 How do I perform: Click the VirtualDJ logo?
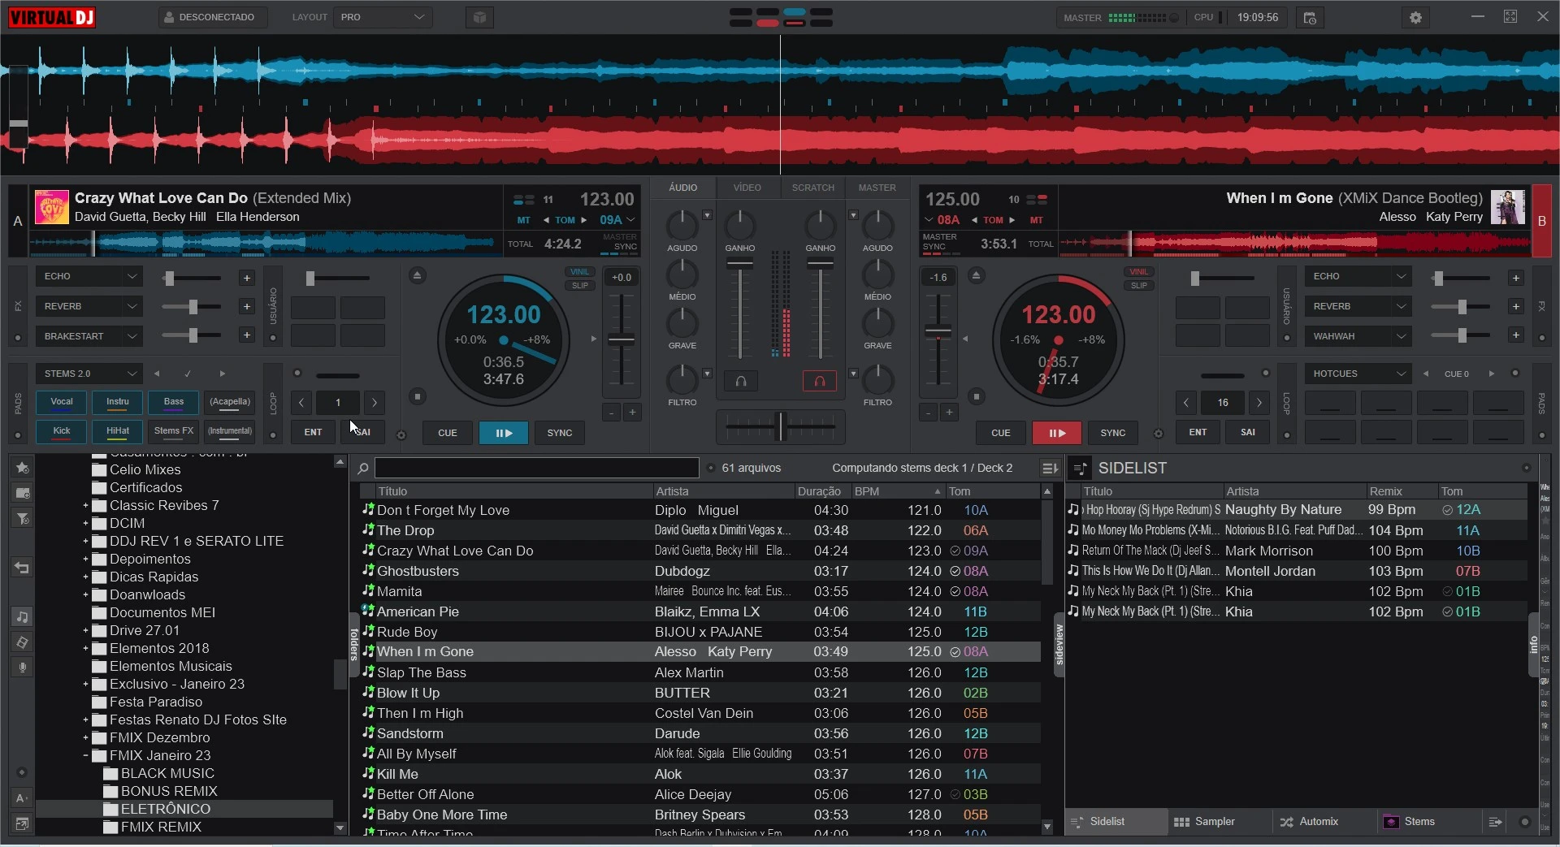(x=51, y=16)
